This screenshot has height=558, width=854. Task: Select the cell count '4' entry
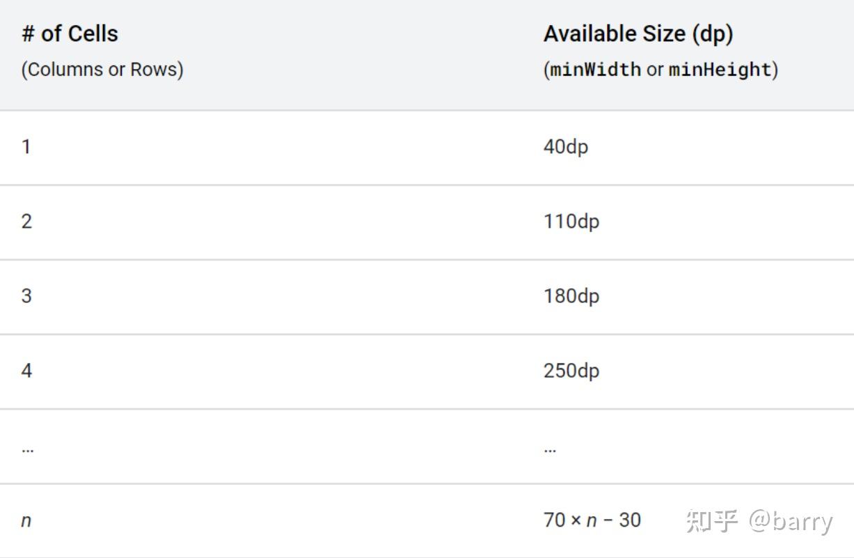(x=26, y=371)
